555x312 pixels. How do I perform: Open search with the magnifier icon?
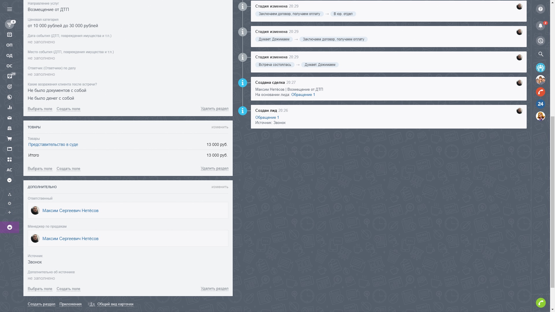point(541,54)
